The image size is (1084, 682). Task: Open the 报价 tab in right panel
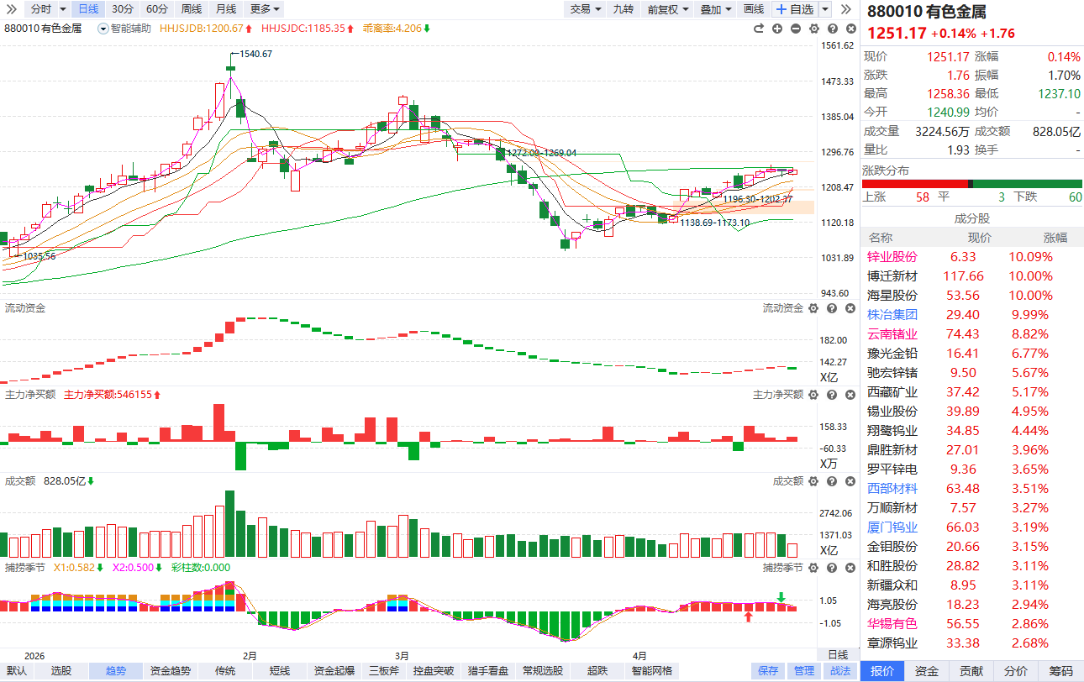882,671
